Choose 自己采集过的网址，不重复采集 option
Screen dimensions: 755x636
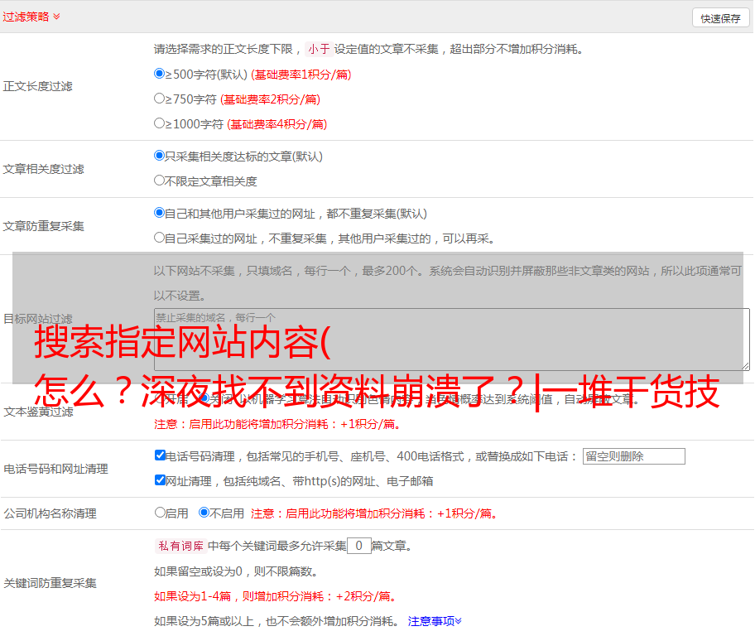click(x=160, y=238)
